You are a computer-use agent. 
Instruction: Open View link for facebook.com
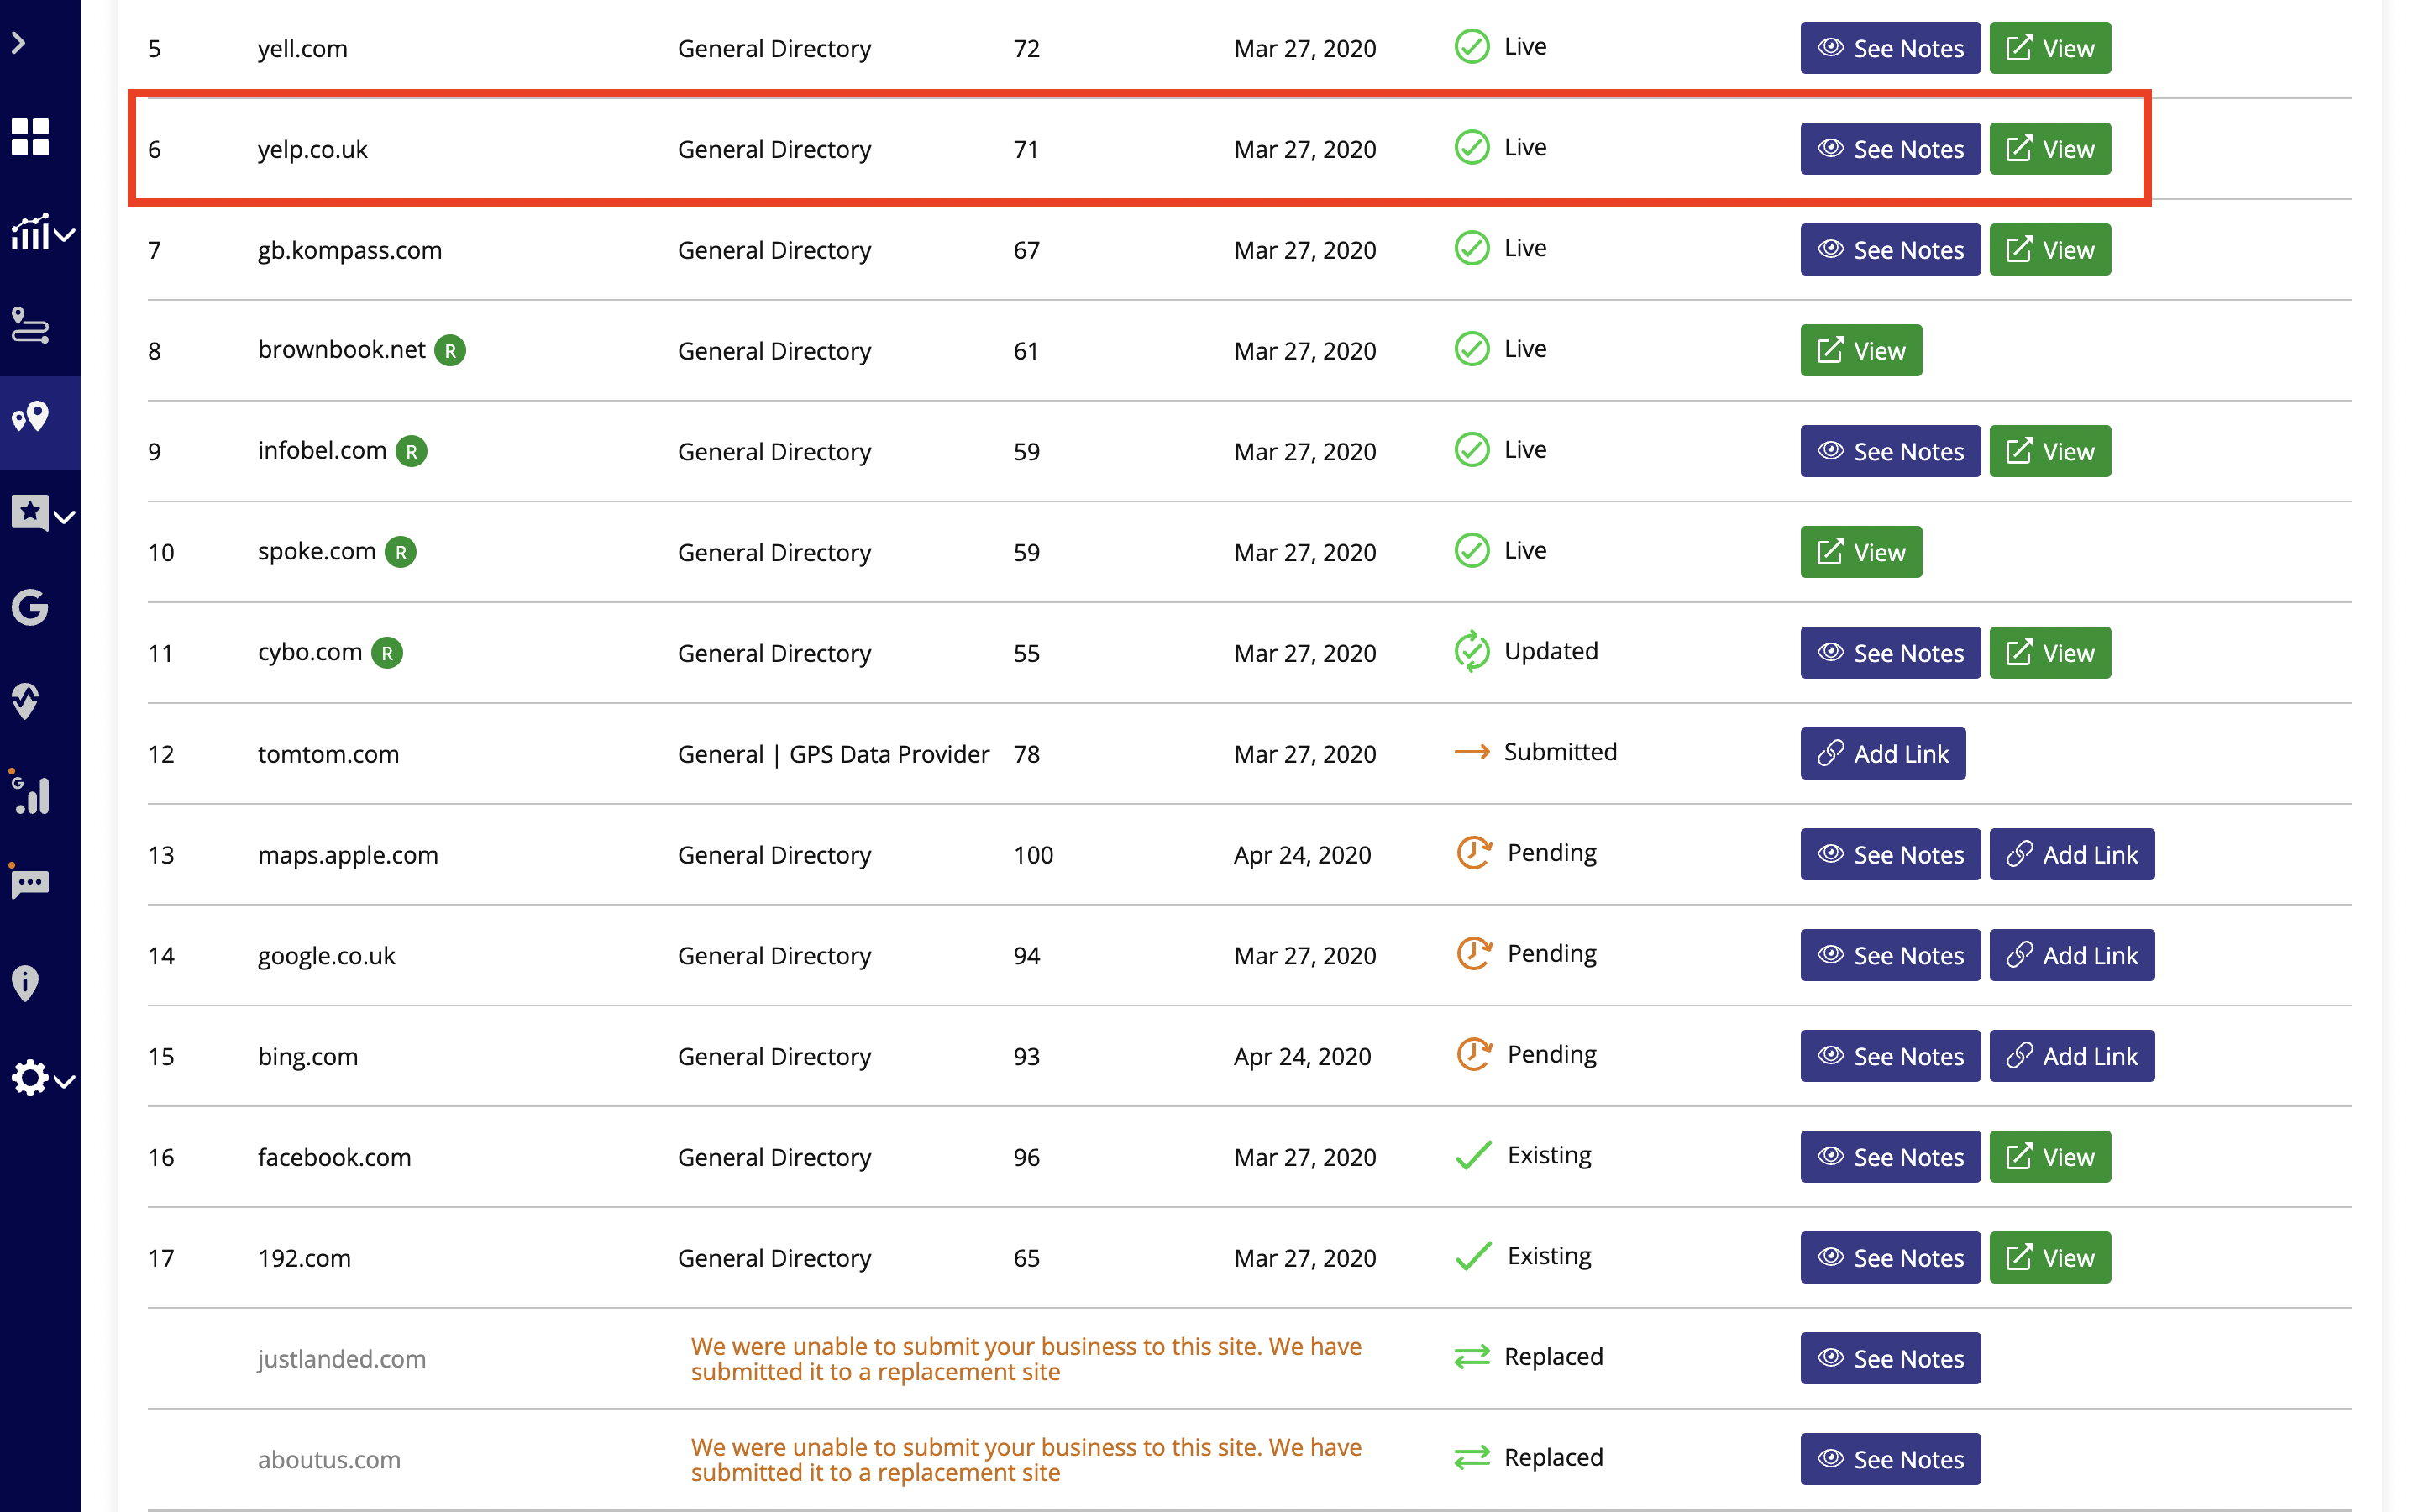[2049, 1157]
